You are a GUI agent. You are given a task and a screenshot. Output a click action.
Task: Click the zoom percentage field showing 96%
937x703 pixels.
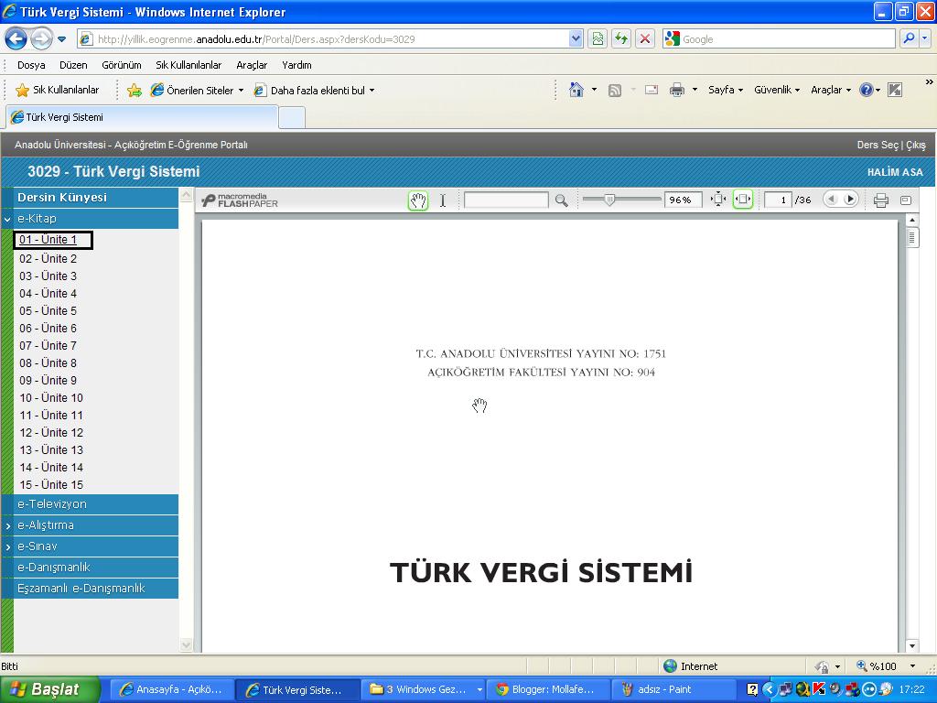(x=683, y=200)
